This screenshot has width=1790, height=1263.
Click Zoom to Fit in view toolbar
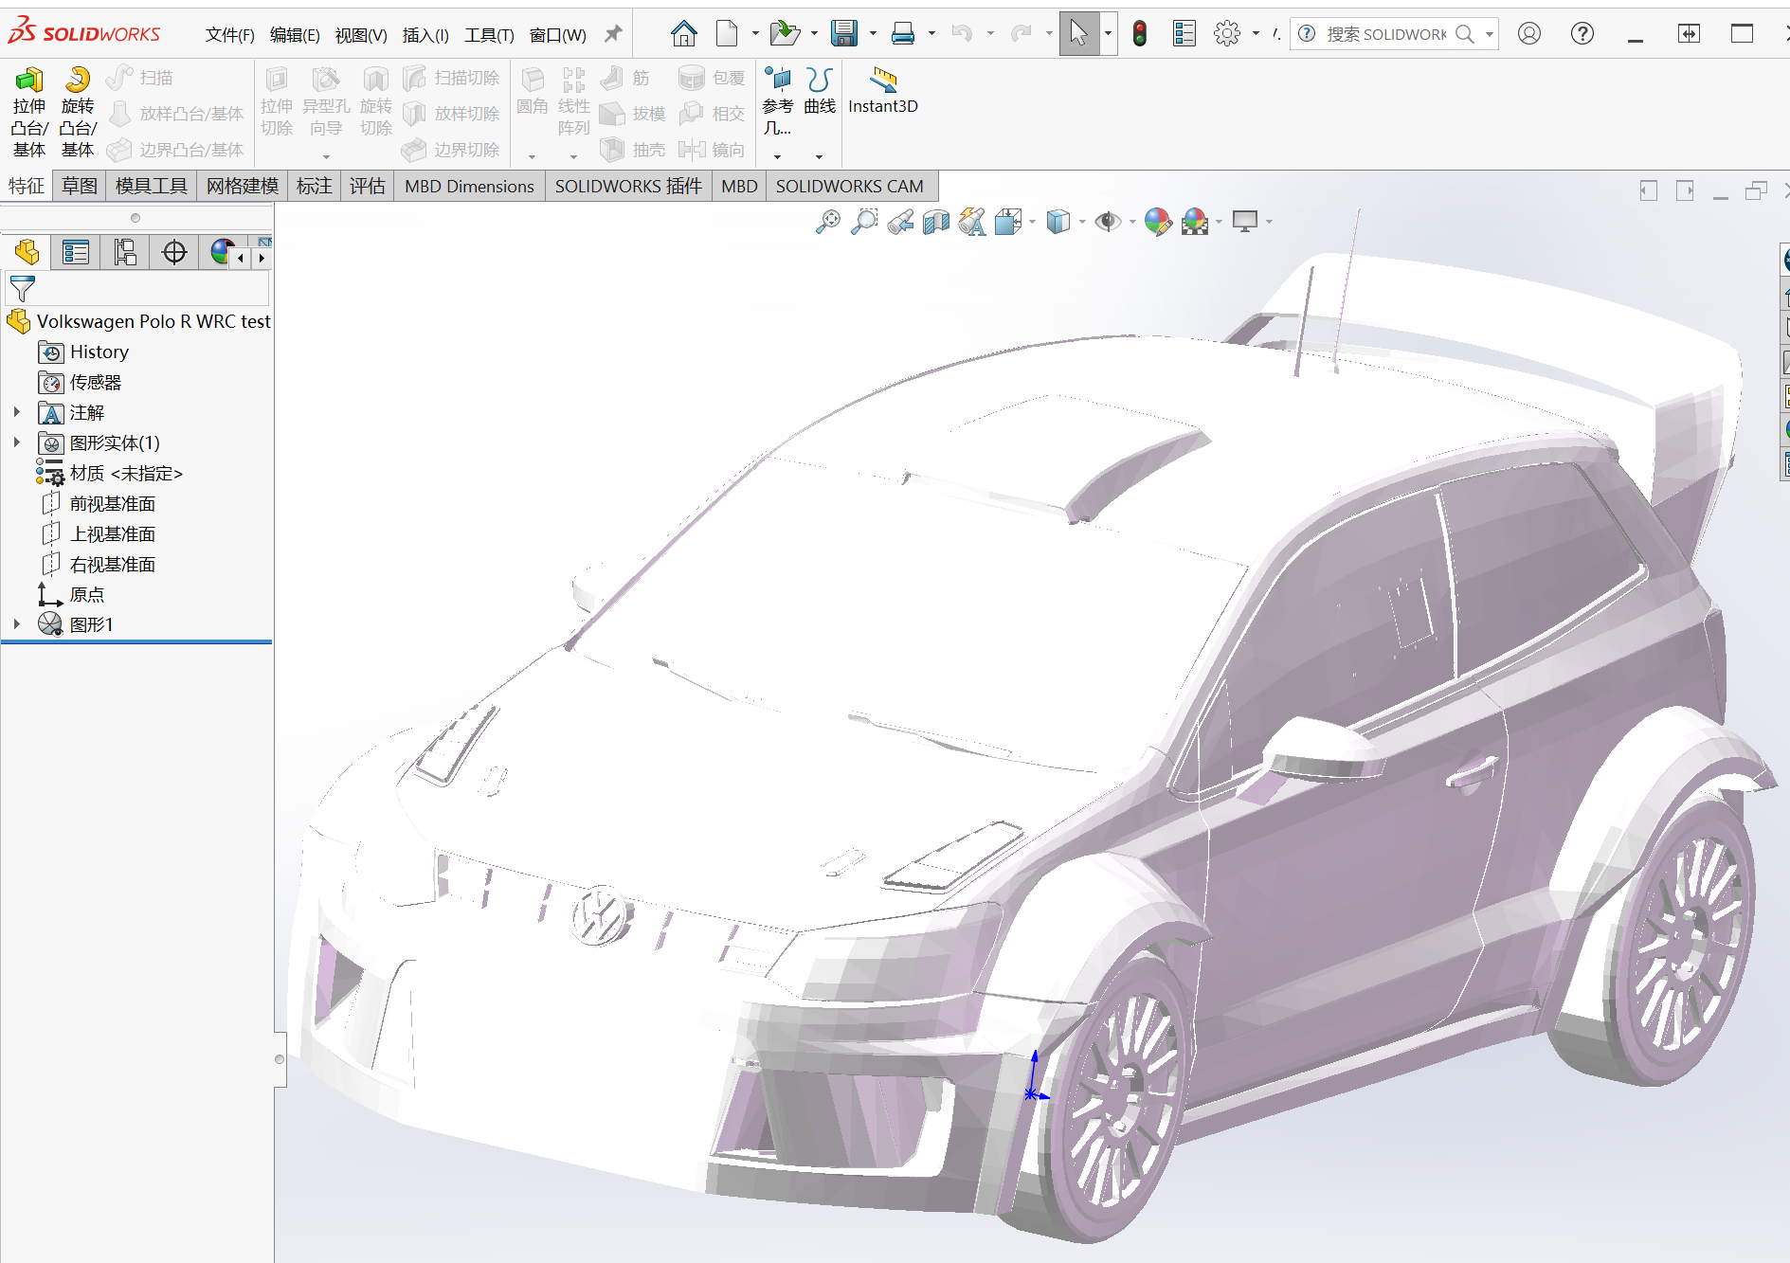827,222
